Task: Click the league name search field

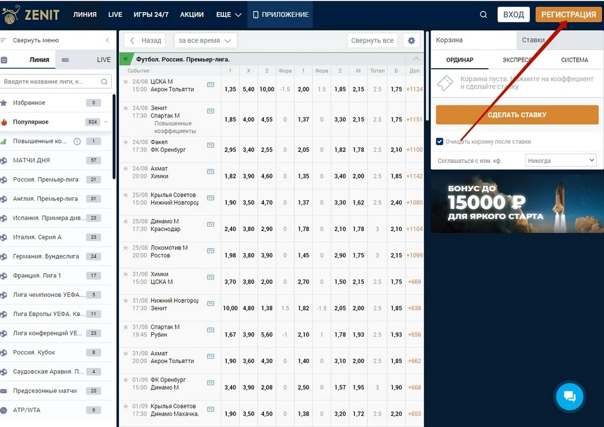Action: [51, 81]
